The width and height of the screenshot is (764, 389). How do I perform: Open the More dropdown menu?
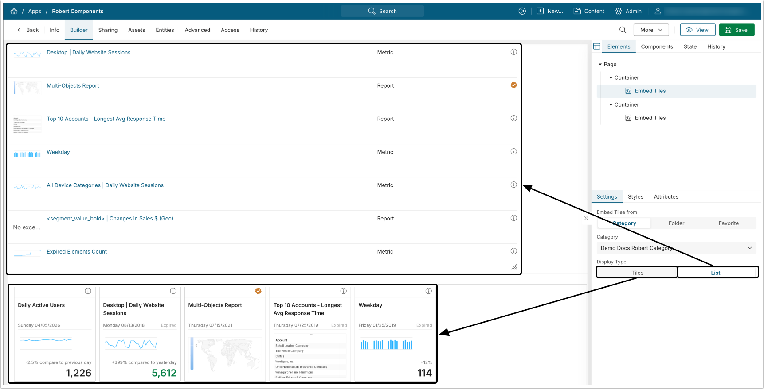coord(651,30)
